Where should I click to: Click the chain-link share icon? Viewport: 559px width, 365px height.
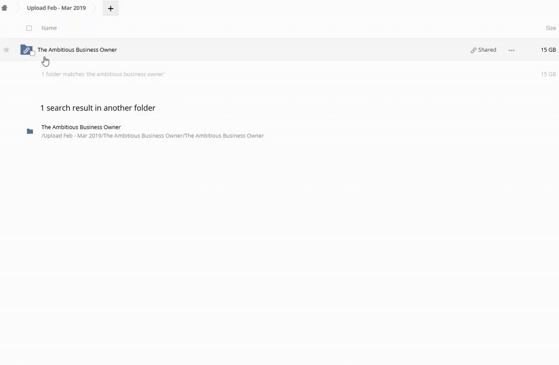pos(473,50)
